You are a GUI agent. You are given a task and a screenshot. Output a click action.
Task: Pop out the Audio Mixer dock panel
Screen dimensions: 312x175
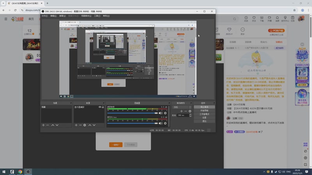(169, 103)
